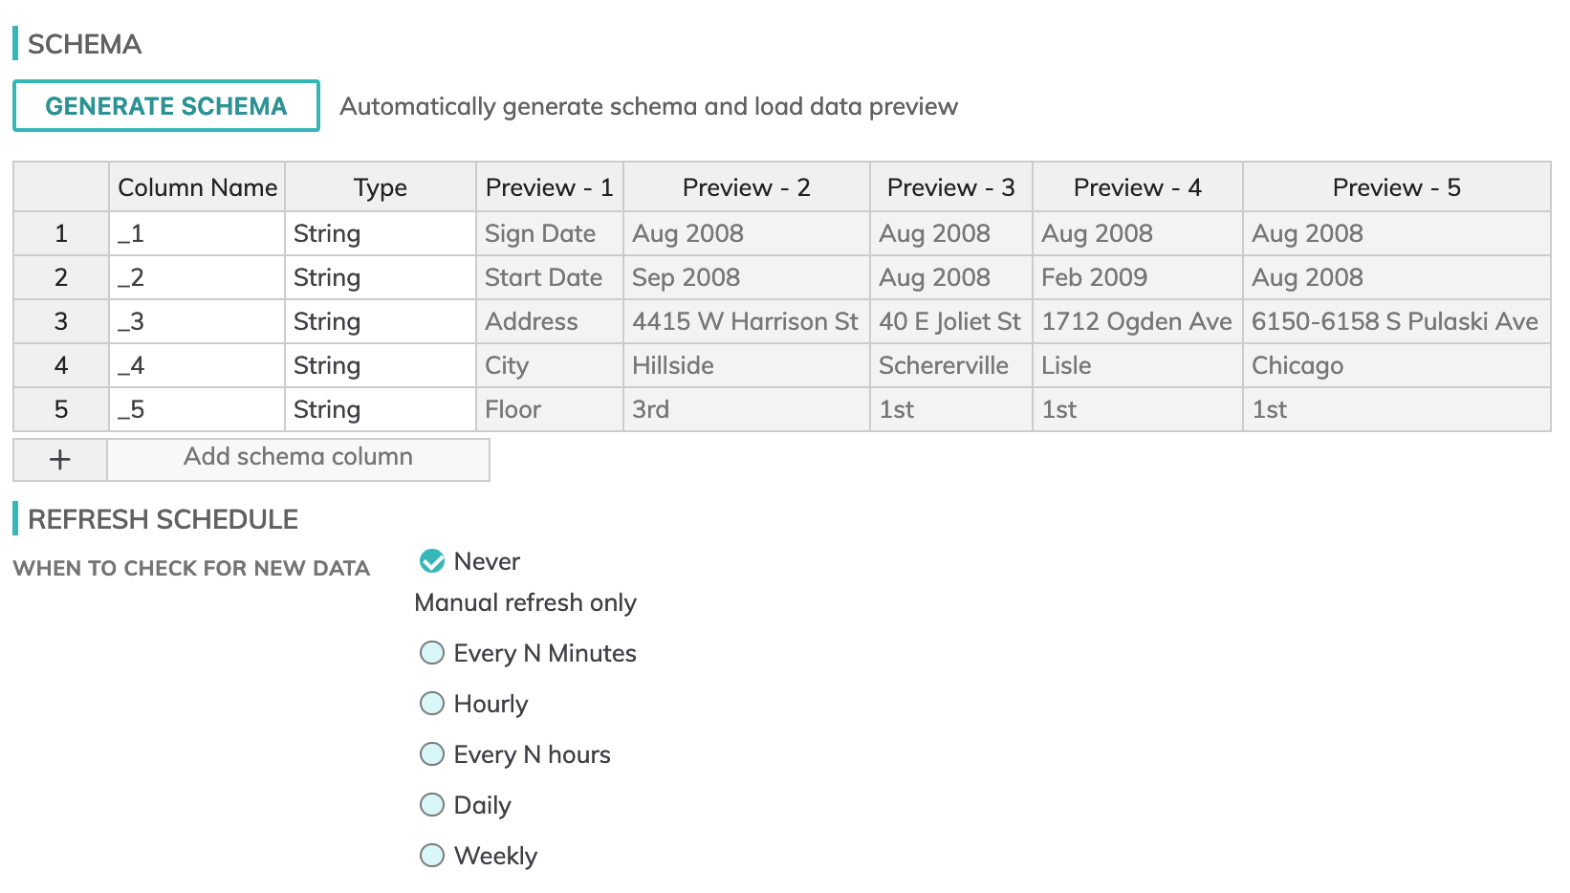Select the Hillside preview cell

(746, 366)
